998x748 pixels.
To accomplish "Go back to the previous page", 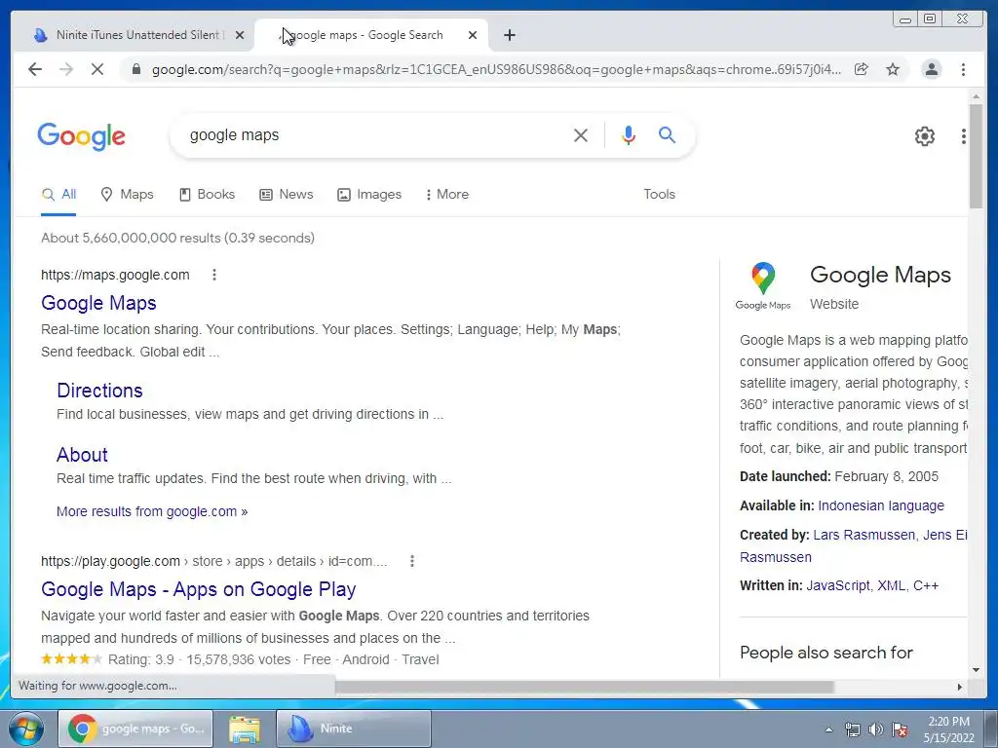I will (35, 69).
